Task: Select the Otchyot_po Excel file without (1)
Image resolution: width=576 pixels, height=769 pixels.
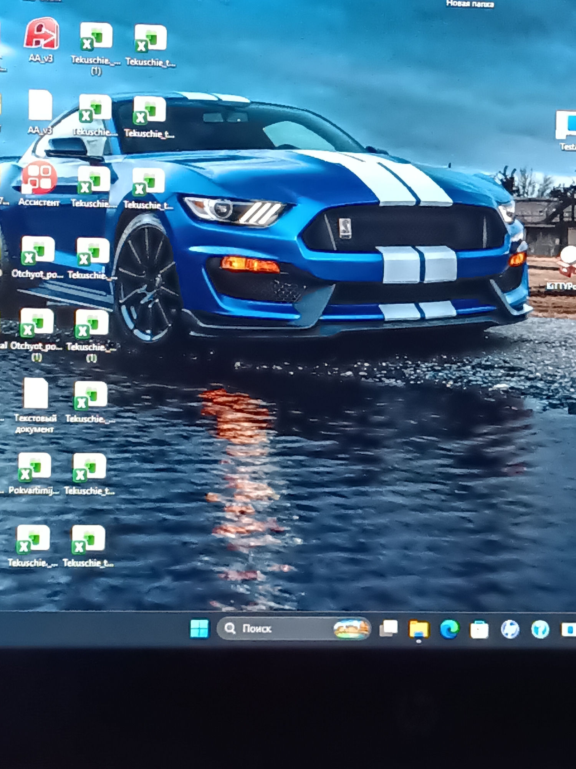Action: [x=38, y=251]
